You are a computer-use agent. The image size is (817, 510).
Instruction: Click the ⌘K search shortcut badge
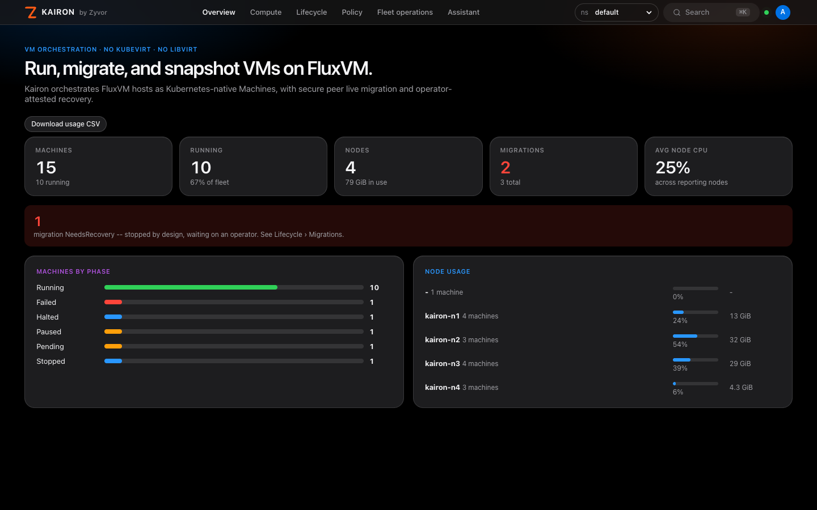pos(743,12)
